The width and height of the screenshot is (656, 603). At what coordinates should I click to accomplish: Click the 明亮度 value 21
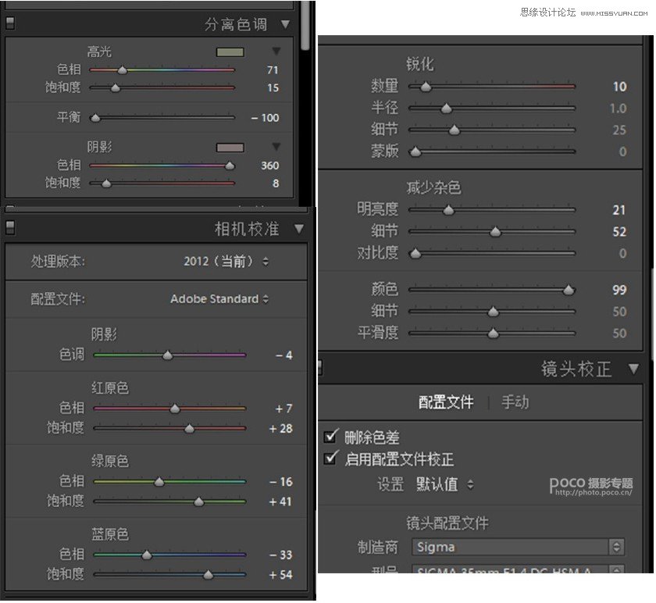coord(619,209)
